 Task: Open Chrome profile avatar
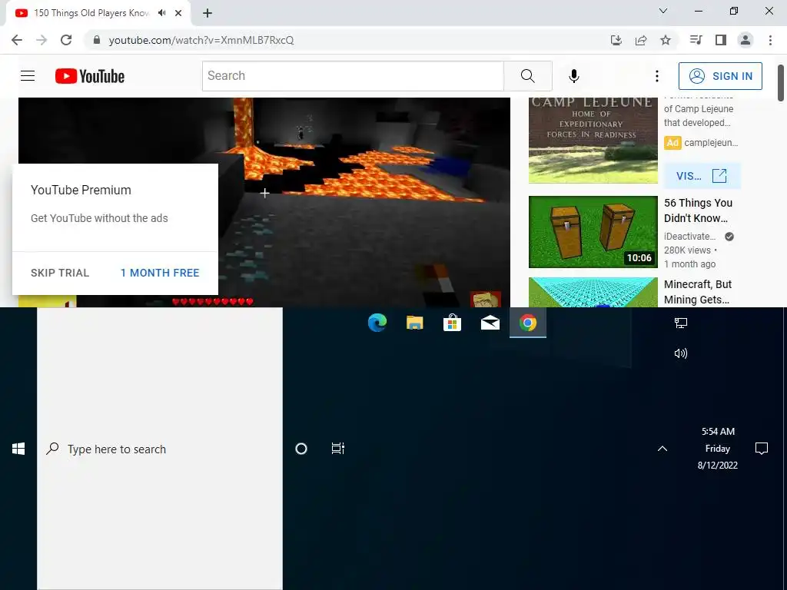pyautogui.click(x=745, y=40)
